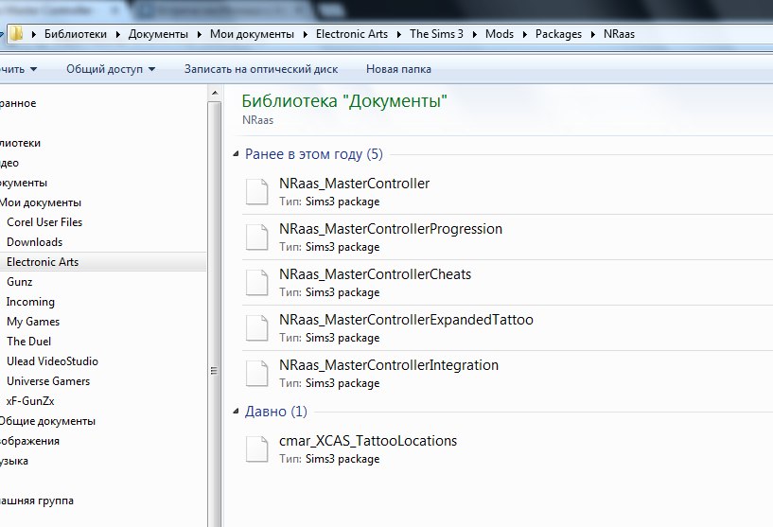Click the navigation pane scroll up arrow
Image resolution: width=773 pixels, height=527 pixels.
point(215,93)
